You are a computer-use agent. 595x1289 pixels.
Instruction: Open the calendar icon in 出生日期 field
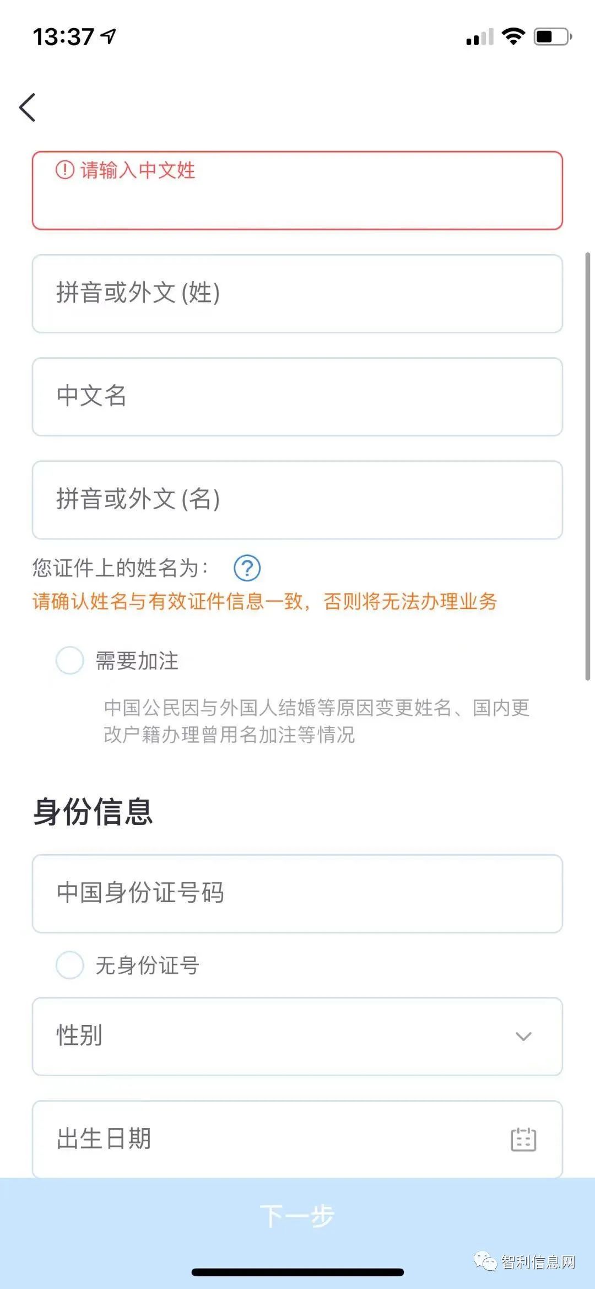(523, 1139)
